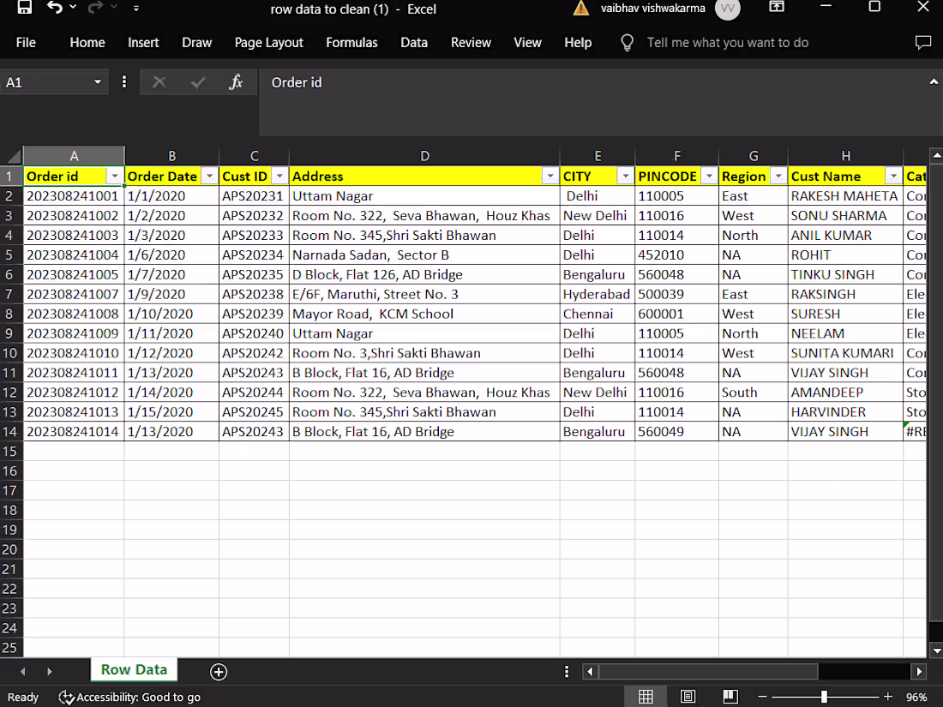
Task: Undo the last action
Action: pos(53,9)
